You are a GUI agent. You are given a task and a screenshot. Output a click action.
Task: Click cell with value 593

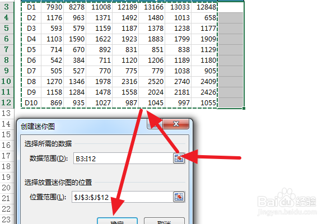53,29
